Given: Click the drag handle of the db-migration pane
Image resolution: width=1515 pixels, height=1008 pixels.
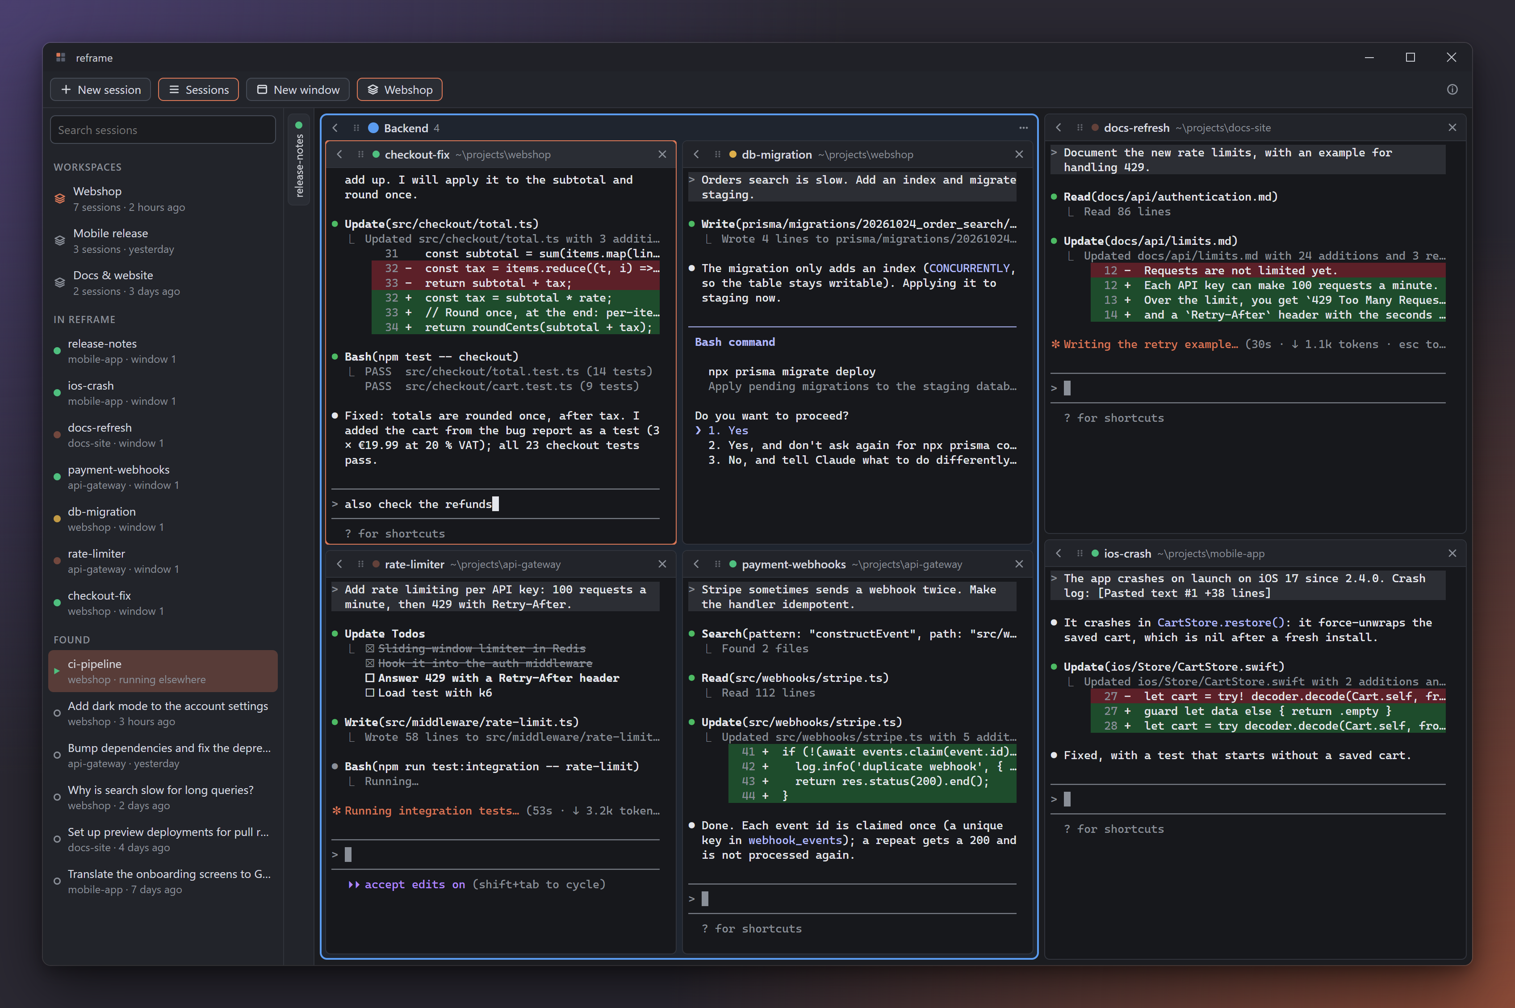Looking at the screenshot, I should (x=718, y=154).
